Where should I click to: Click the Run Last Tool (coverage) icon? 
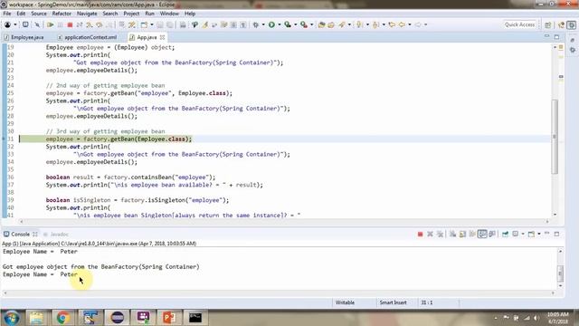point(288,24)
